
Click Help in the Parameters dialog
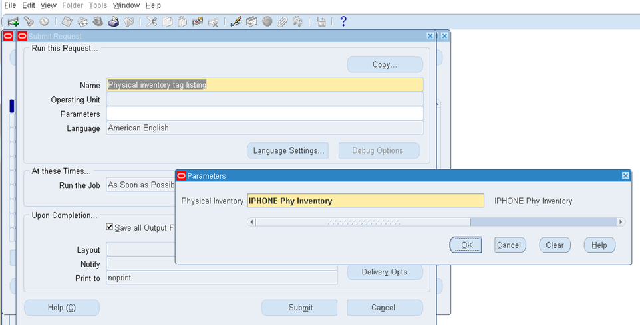coord(599,245)
